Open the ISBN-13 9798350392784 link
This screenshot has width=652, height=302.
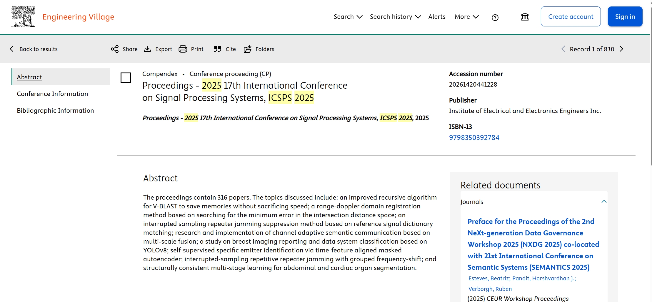point(474,137)
